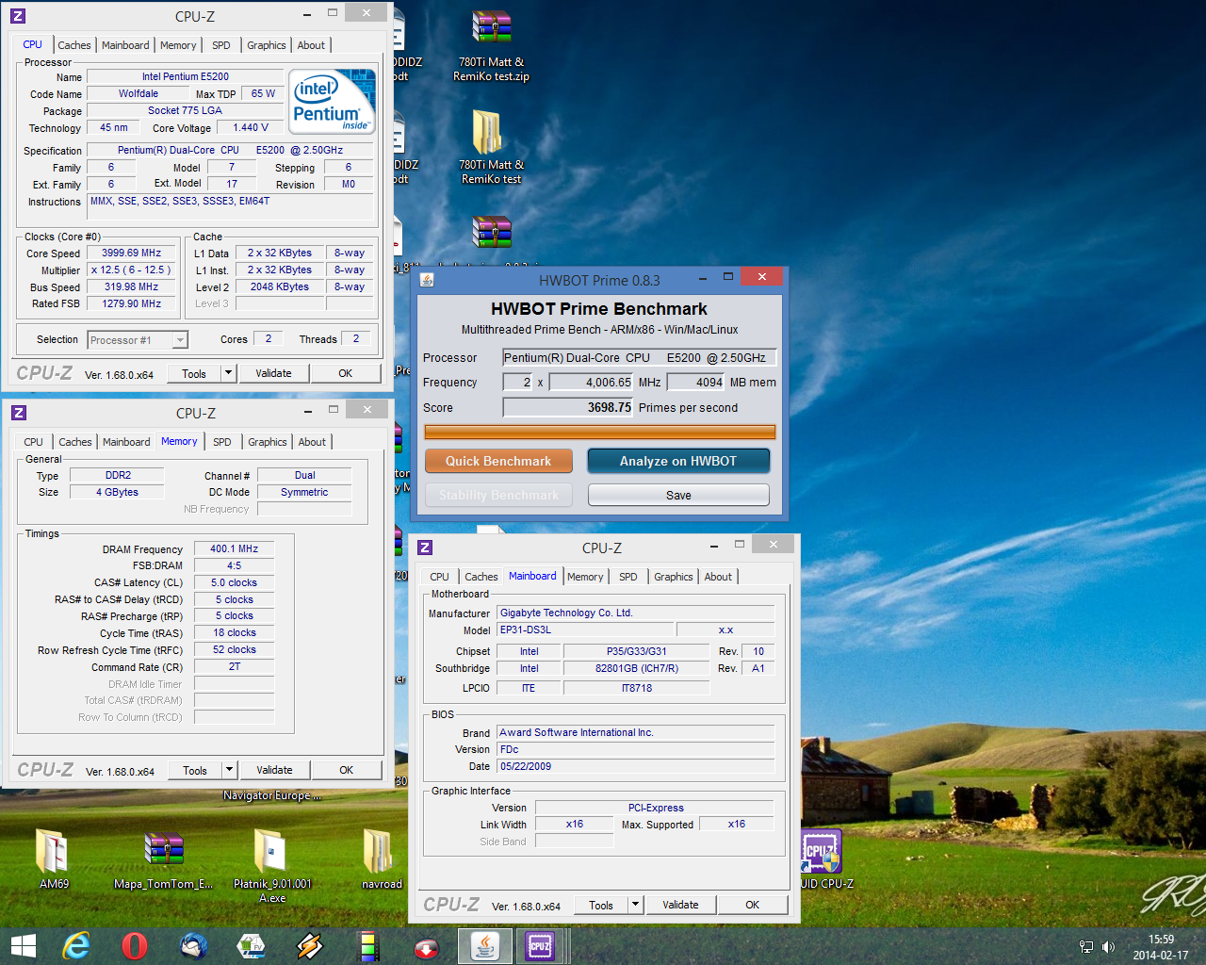Open CPU tab in the Mainboard CPU-Z window
Image resolution: width=1206 pixels, height=965 pixels.
coord(439,577)
